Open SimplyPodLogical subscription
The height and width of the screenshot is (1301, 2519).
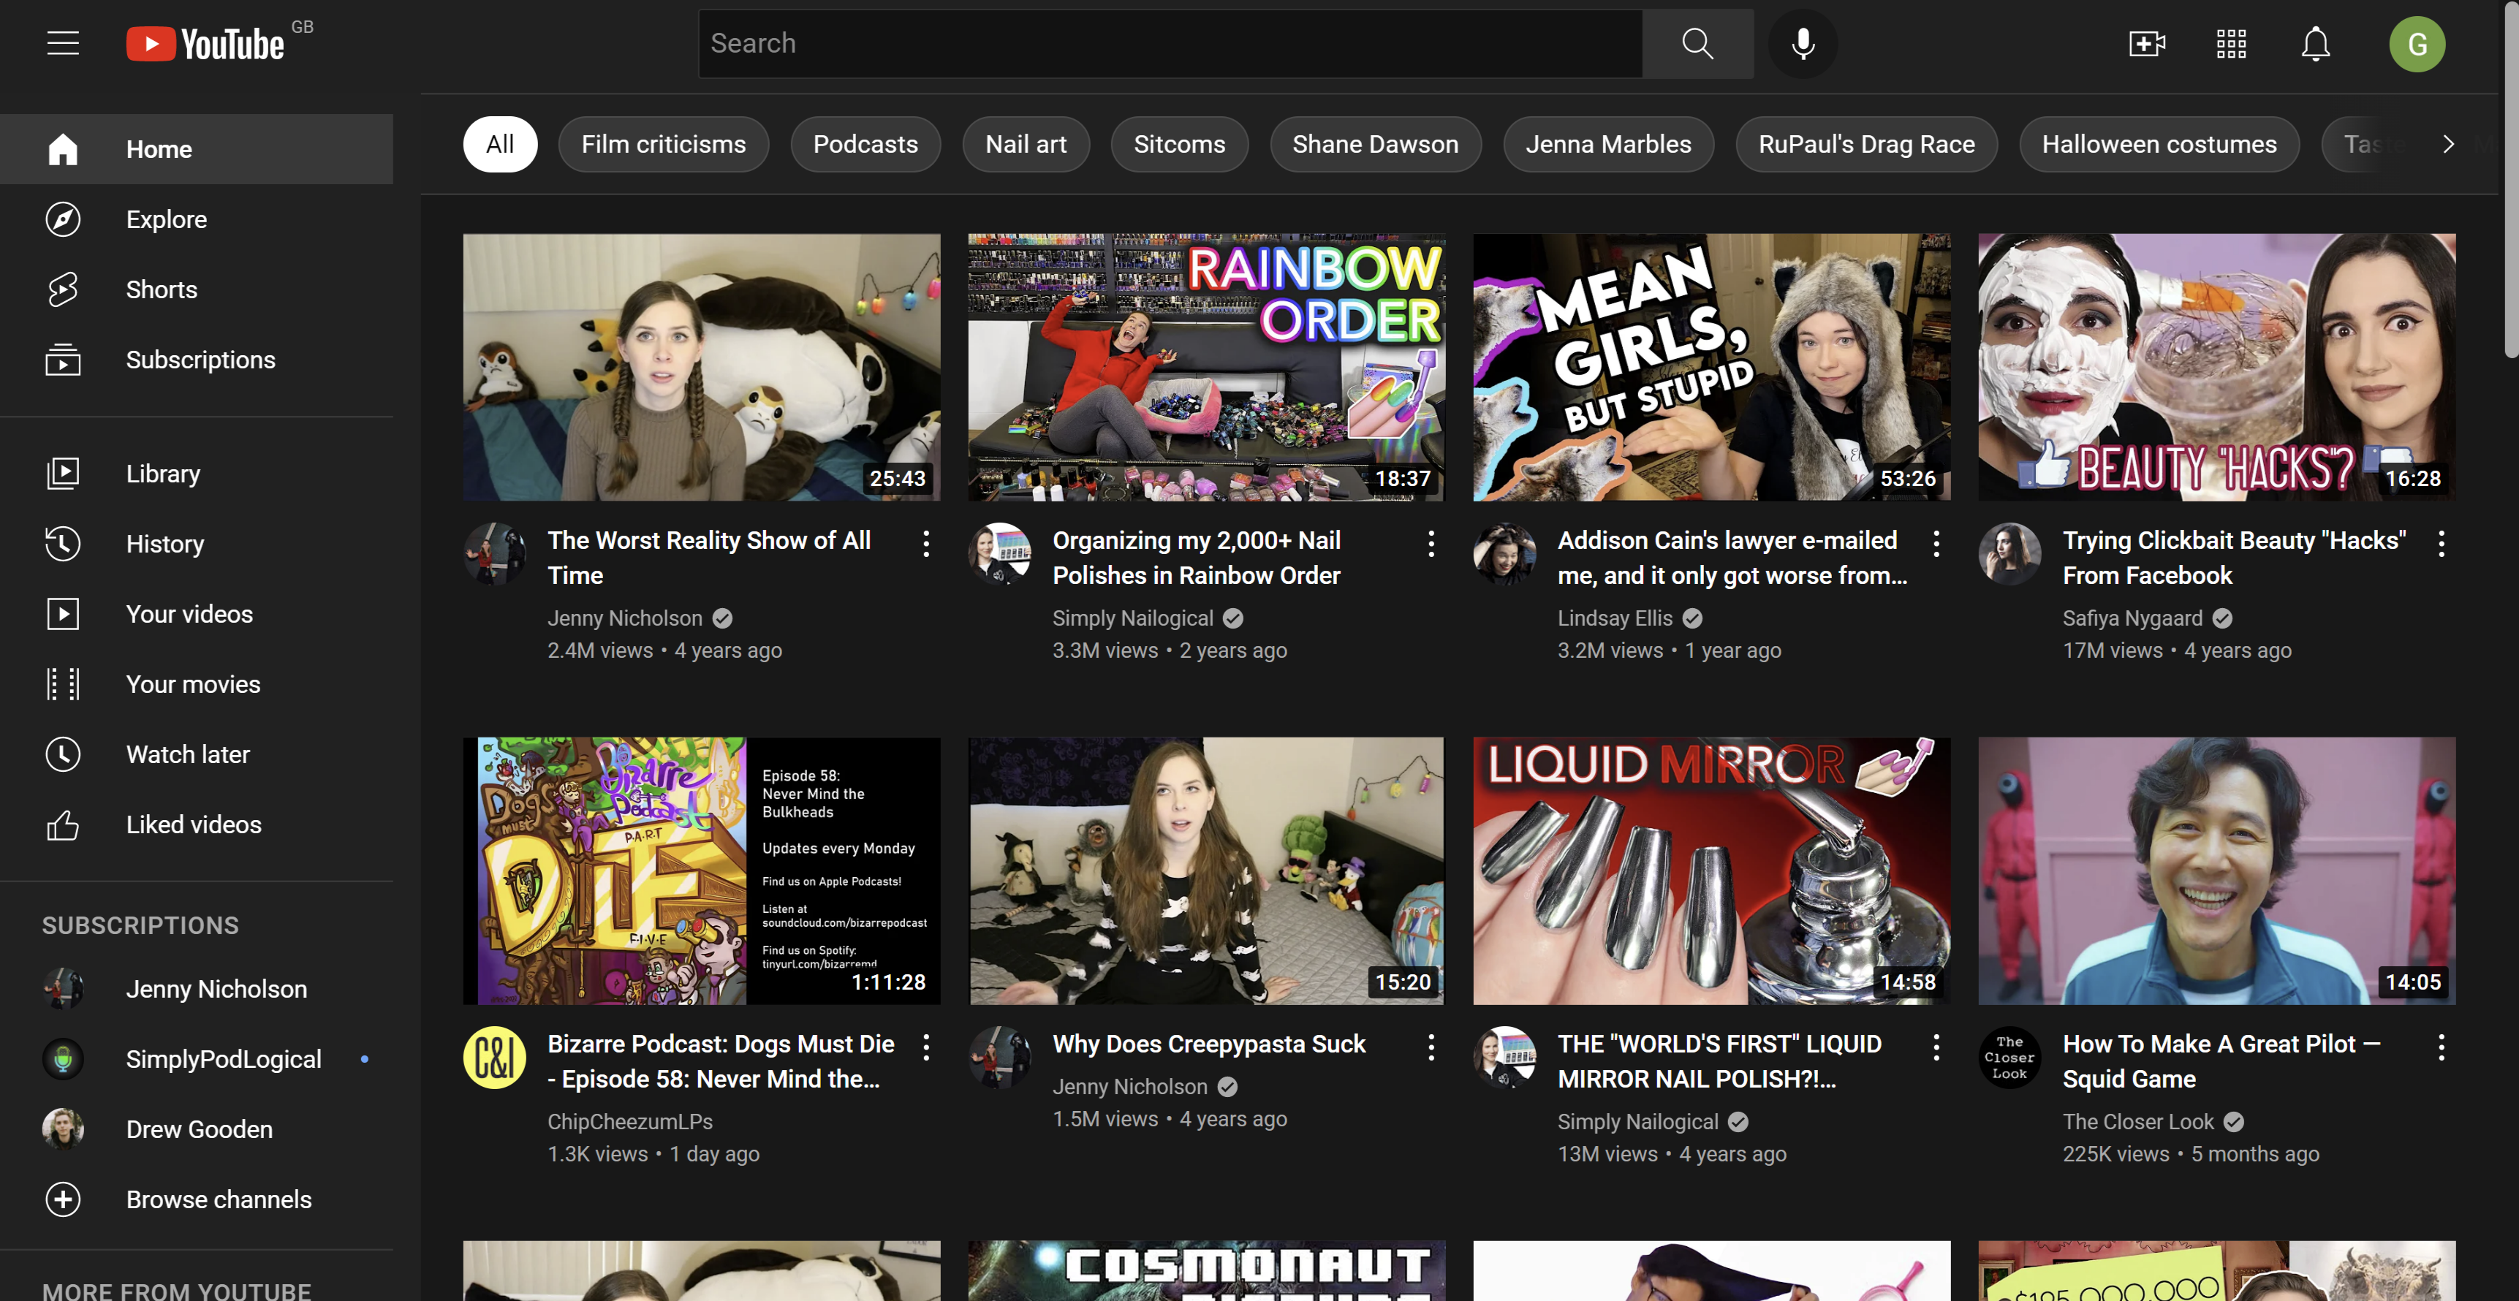click(x=197, y=1058)
